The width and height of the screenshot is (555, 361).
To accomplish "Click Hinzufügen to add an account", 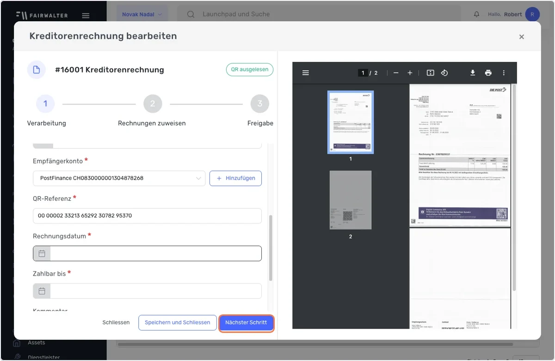I will coord(236,178).
